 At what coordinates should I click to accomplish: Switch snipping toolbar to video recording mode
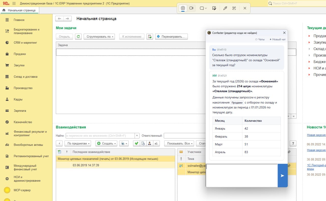pyautogui.click(x=192, y=8)
